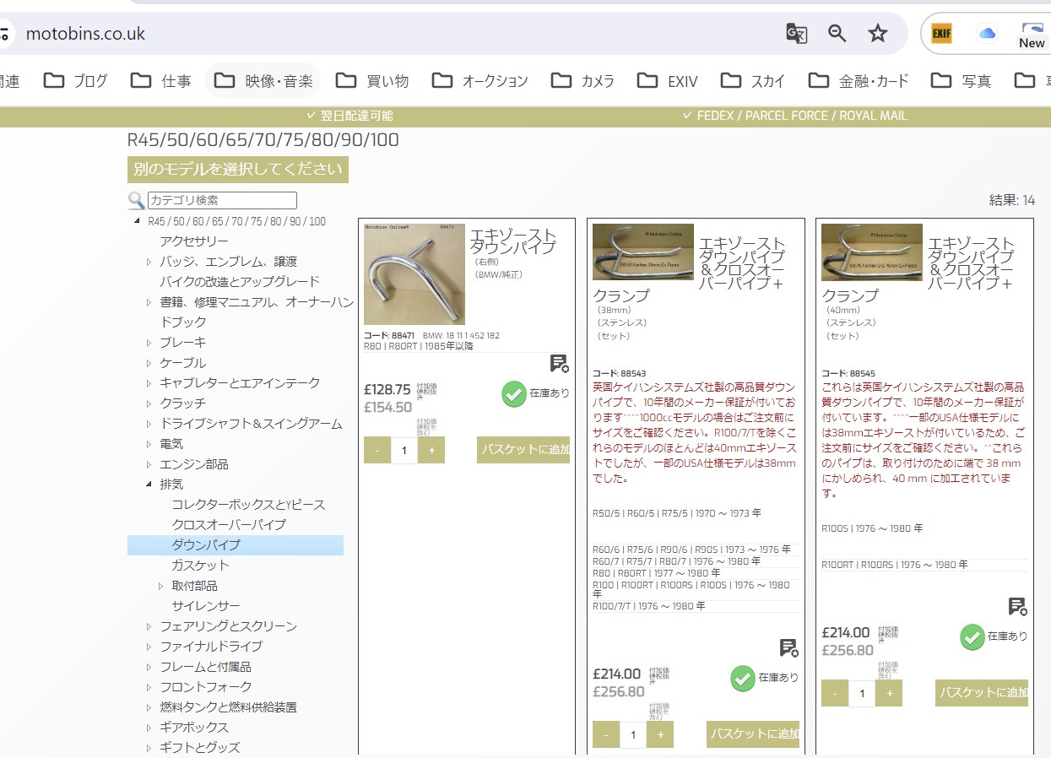The height and width of the screenshot is (758, 1051).
Task: Expand the ケーブル category arrow
Action: tap(149, 363)
